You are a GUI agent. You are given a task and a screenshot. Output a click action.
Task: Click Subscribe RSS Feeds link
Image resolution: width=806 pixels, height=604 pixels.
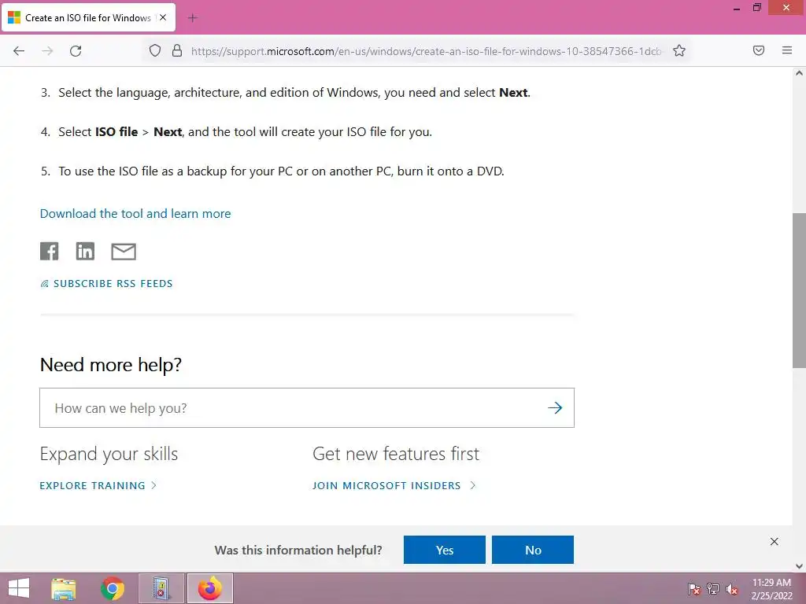tap(106, 283)
